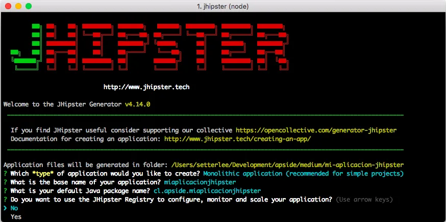Open the opencollective.com/generator-jhipster link
The image size is (446, 222).
(x=316, y=130)
